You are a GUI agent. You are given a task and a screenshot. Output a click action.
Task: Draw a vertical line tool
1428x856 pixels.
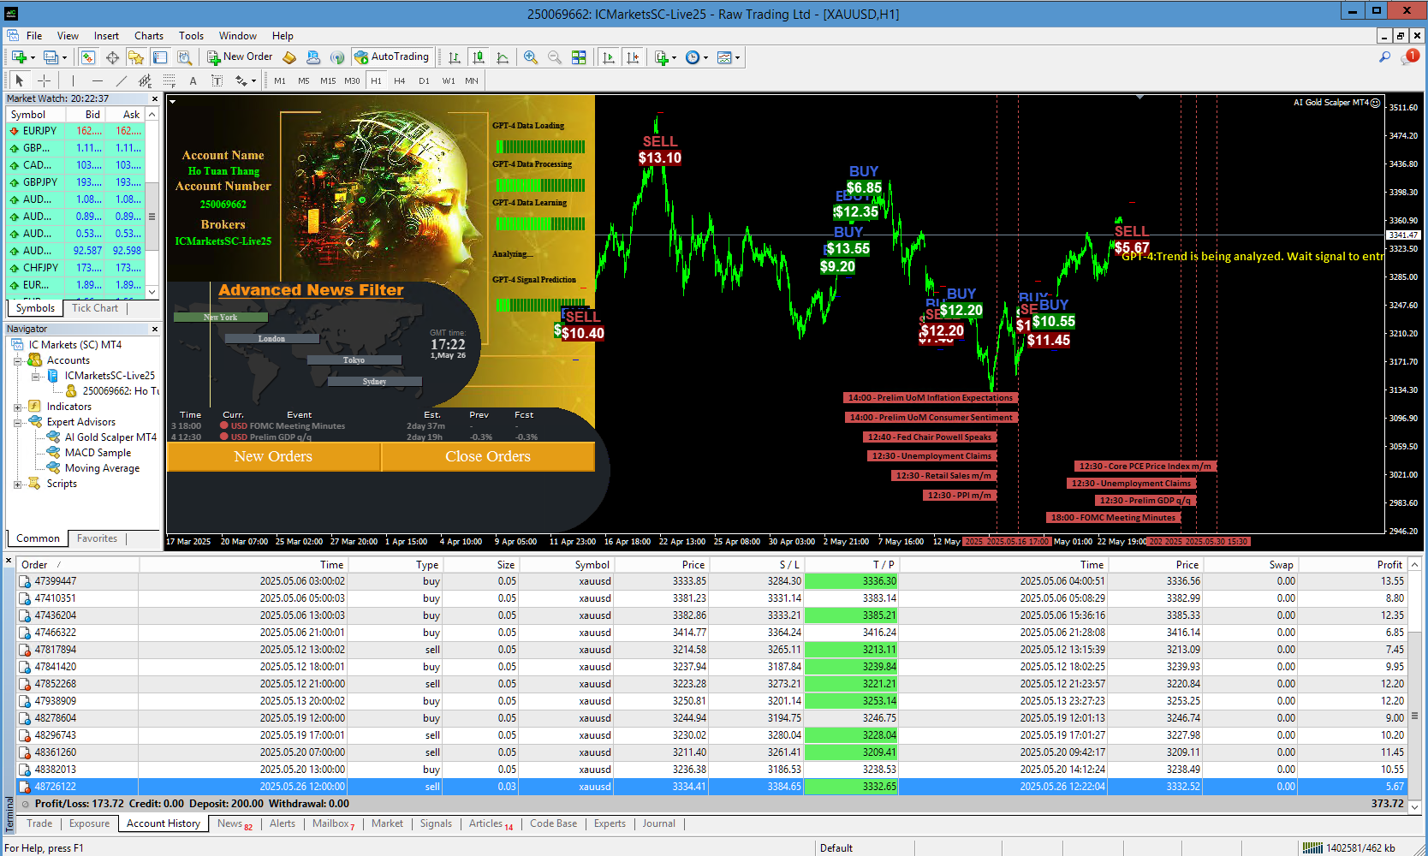pyautogui.click(x=73, y=80)
